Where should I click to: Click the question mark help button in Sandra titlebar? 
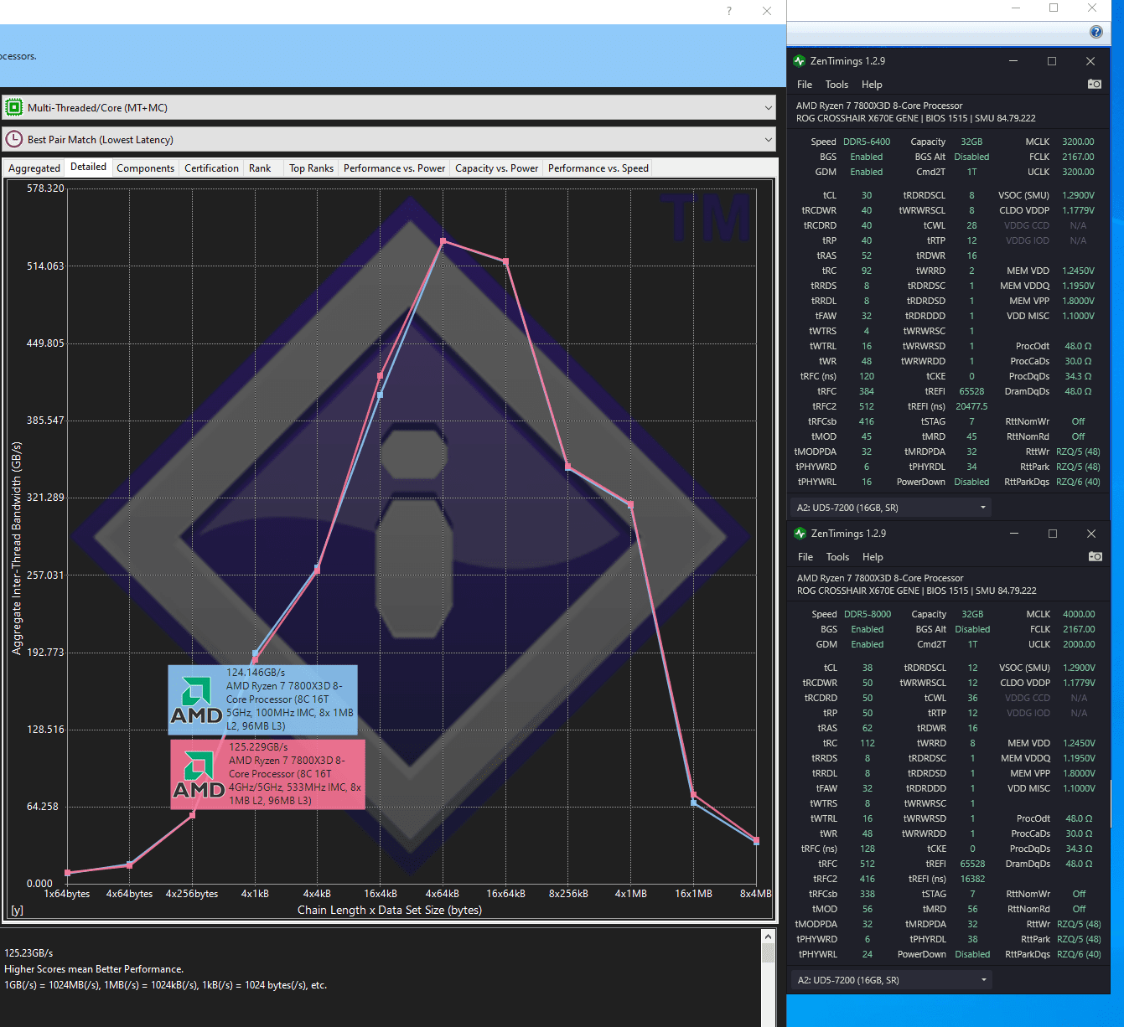pos(729,11)
